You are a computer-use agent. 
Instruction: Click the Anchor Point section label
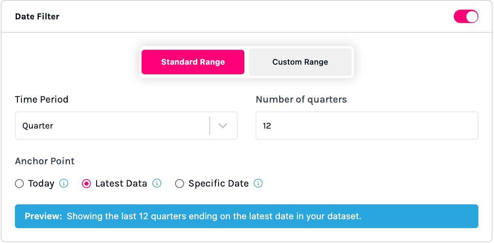click(x=45, y=161)
